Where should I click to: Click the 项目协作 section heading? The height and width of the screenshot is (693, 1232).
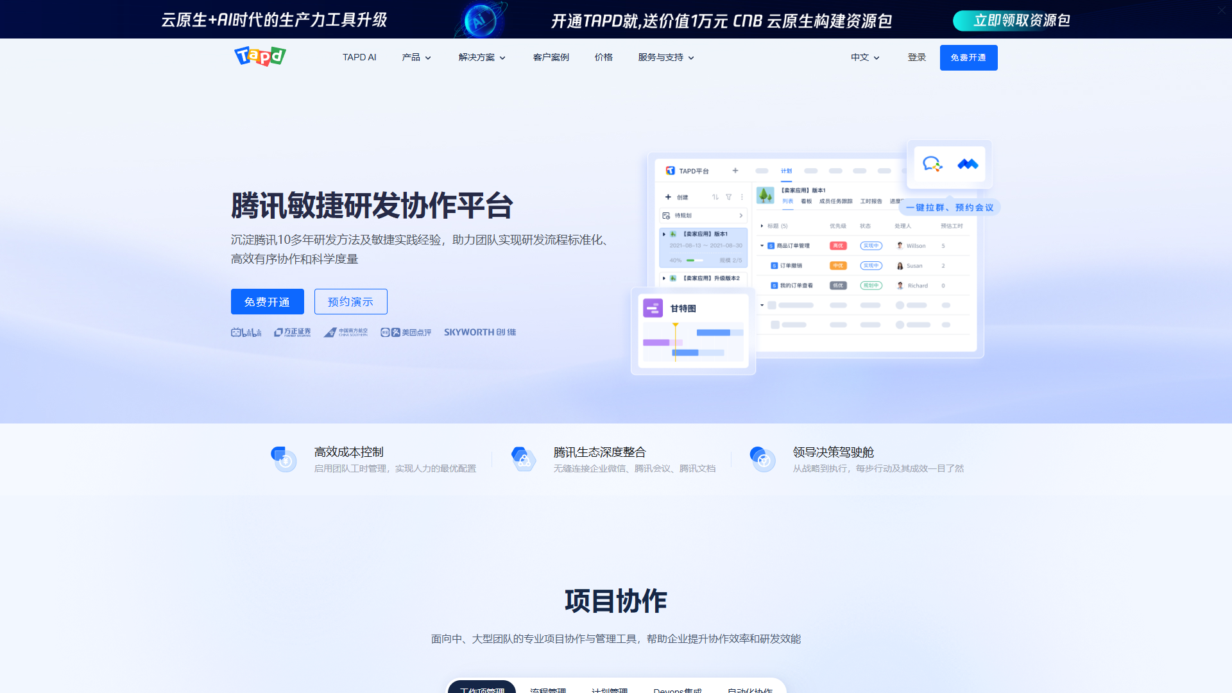pyautogui.click(x=616, y=601)
